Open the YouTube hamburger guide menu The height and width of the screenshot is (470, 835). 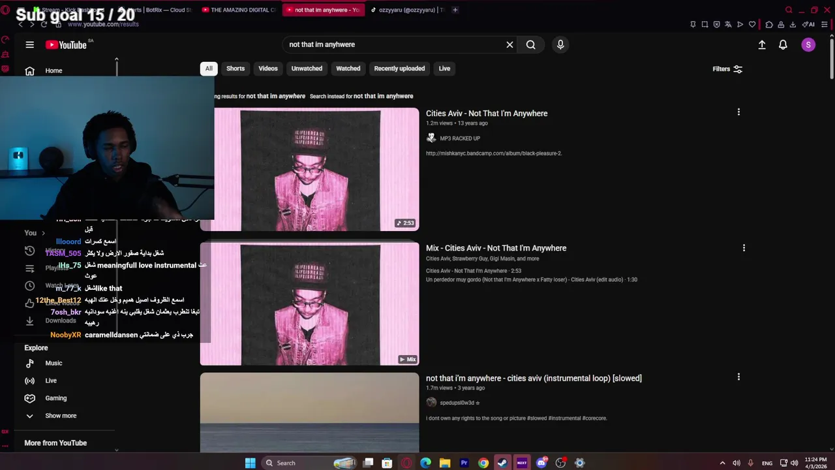pyautogui.click(x=29, y=44)
